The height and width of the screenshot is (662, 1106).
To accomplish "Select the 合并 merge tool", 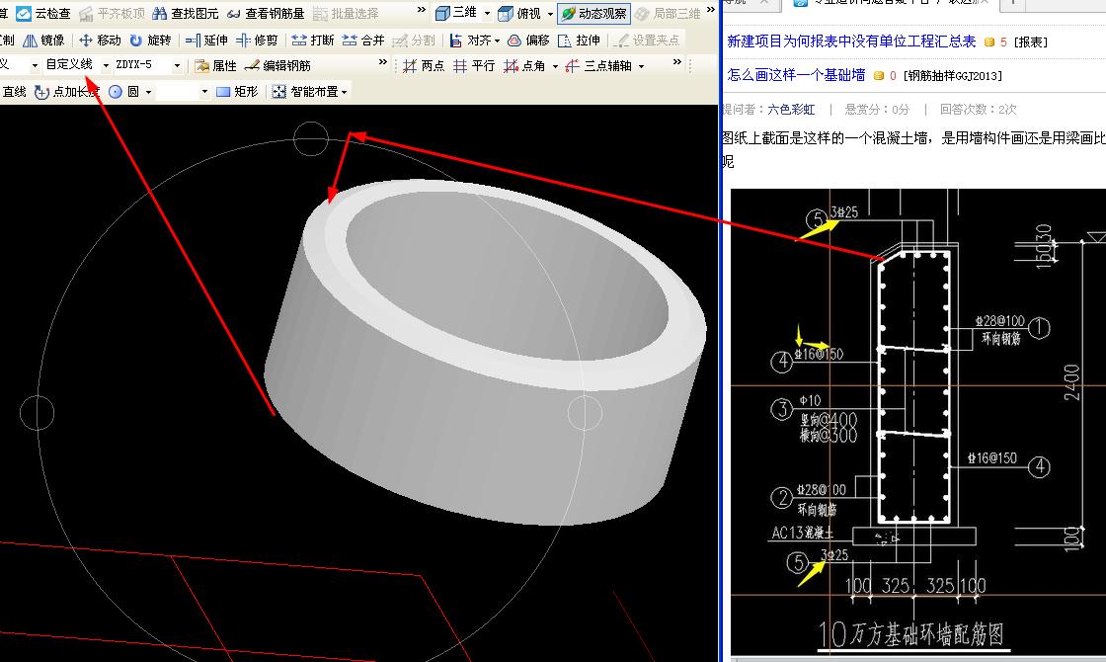I will pos(363,41).
